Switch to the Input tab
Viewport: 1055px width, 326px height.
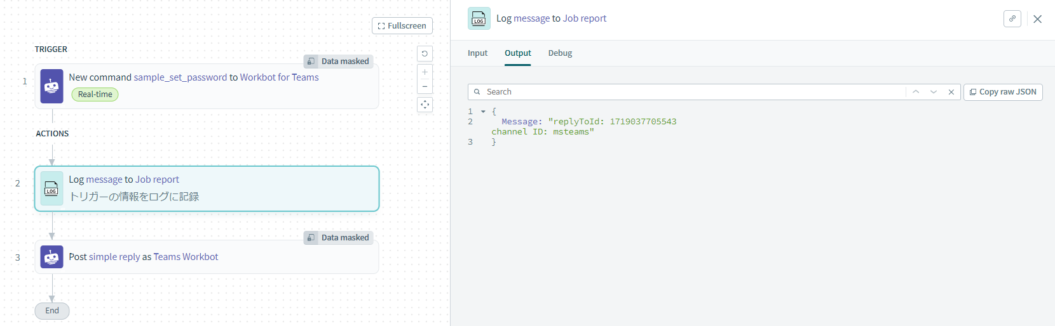[x=477, y=53]
